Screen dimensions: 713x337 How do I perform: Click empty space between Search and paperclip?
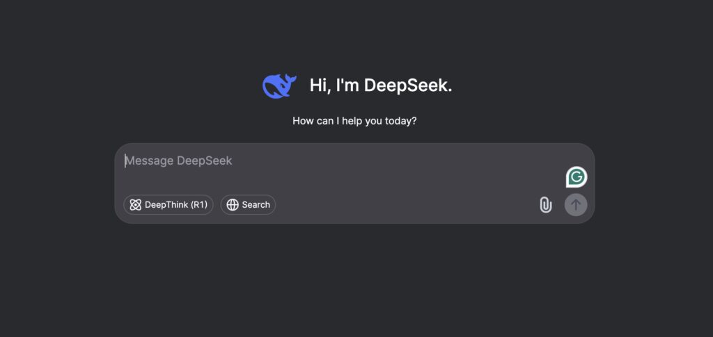point(404,205)
